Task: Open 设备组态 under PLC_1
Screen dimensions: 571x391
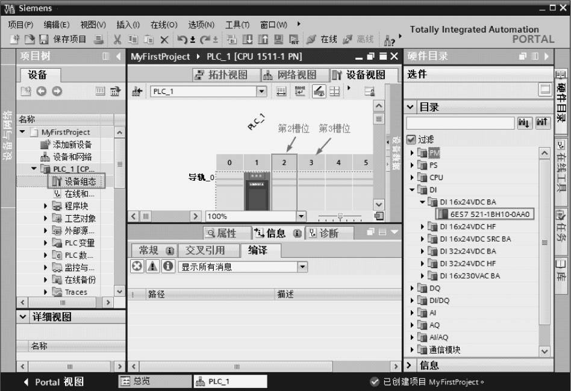Action: pos(76,181)
